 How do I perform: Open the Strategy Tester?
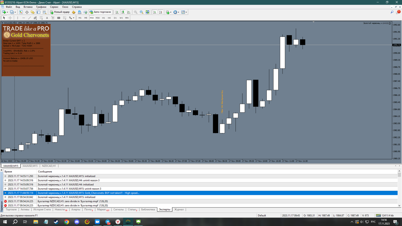[45, 12]
